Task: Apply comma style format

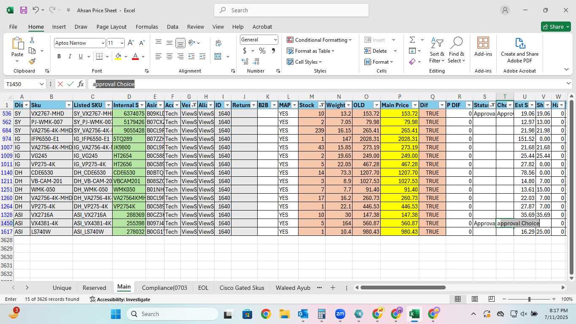Action: click(273, 51)
